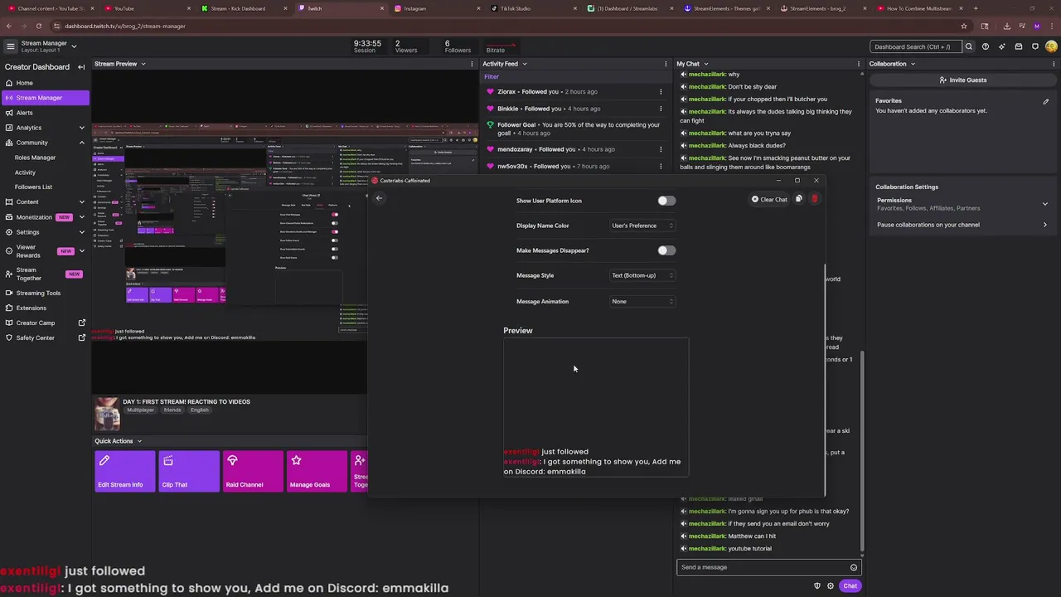Open My Chat panel dropdown
Screen dimensions: 1061x597
click(706, 64)
